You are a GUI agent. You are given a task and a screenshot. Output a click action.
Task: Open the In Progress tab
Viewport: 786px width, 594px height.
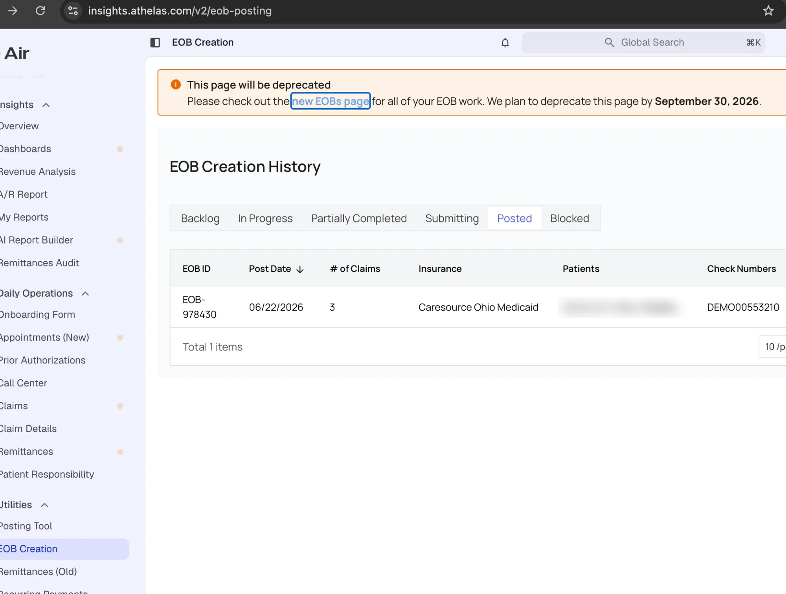point(265,218)
